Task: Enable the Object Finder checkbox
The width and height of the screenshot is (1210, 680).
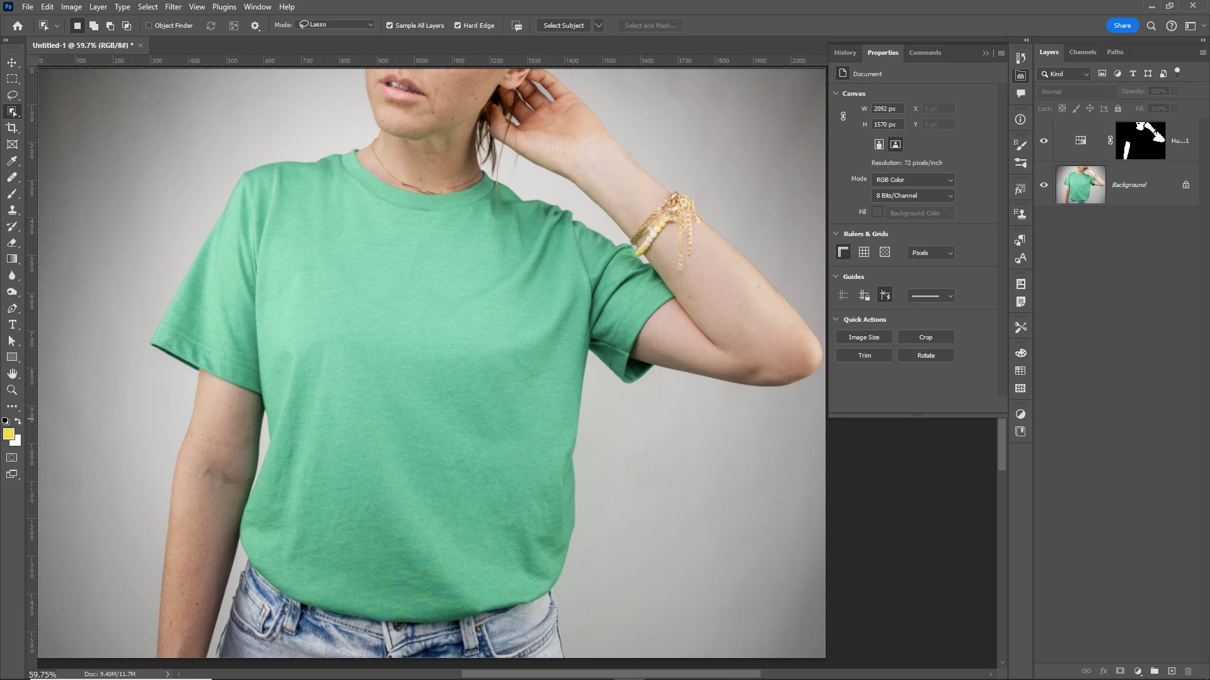Action: [x=149, y=26]
